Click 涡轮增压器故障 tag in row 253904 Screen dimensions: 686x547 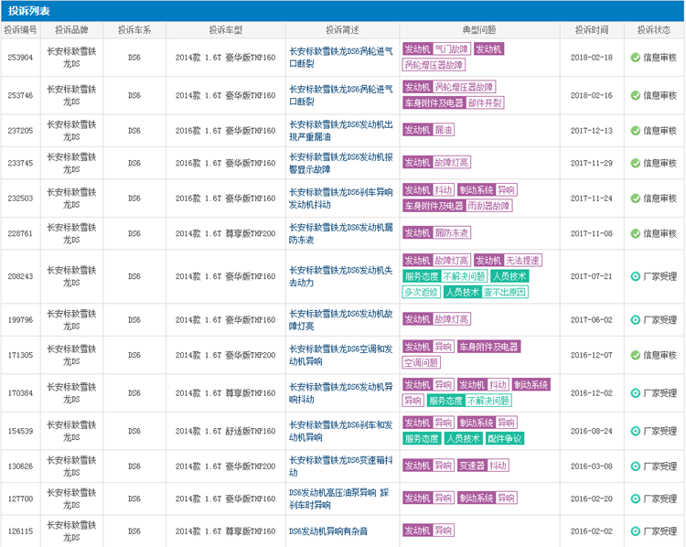pos(434,65)
